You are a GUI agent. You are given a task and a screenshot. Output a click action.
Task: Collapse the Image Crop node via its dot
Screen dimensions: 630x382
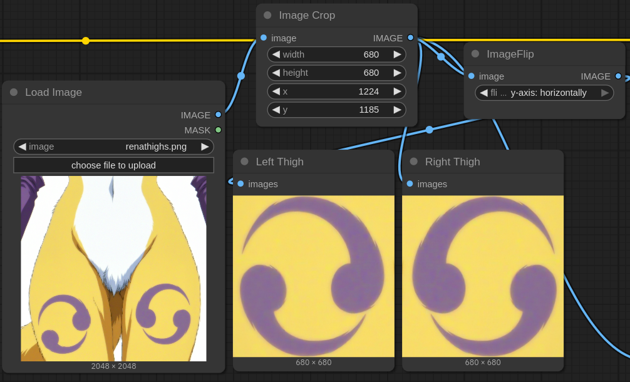click(x=267, y=15)
